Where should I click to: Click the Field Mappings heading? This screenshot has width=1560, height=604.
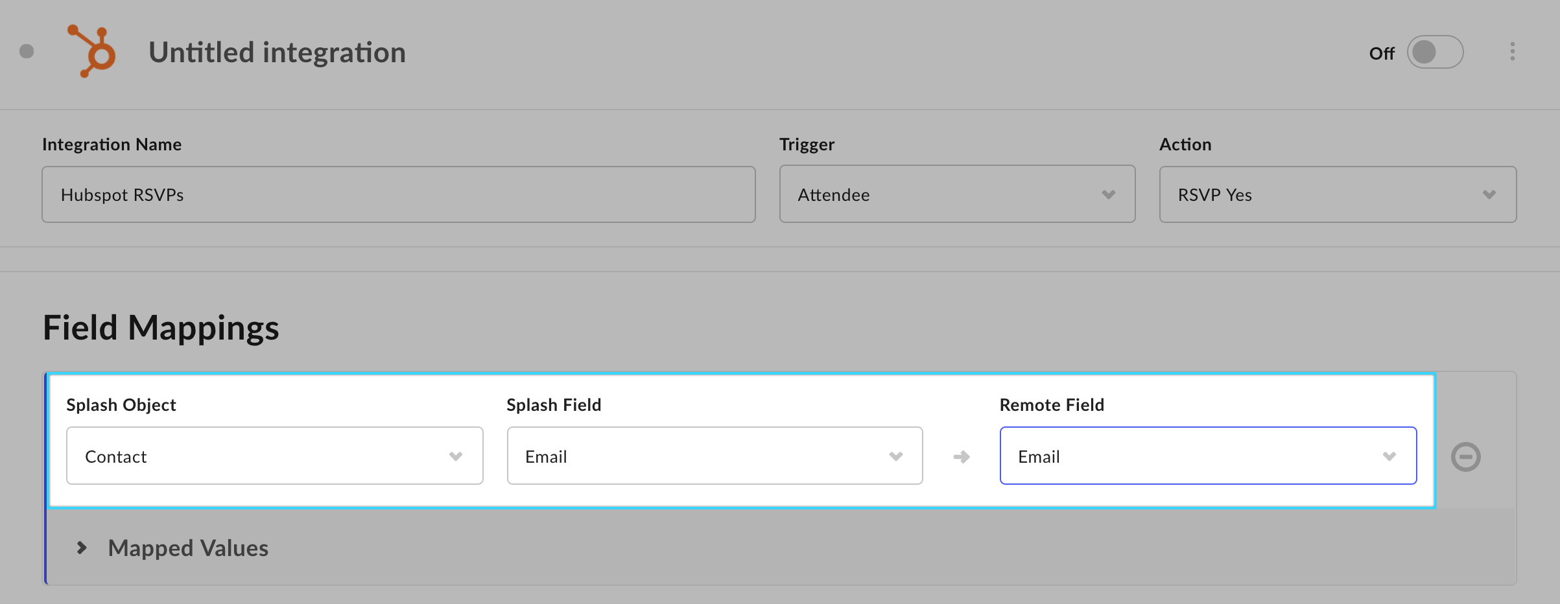click(x=161, y=327)
